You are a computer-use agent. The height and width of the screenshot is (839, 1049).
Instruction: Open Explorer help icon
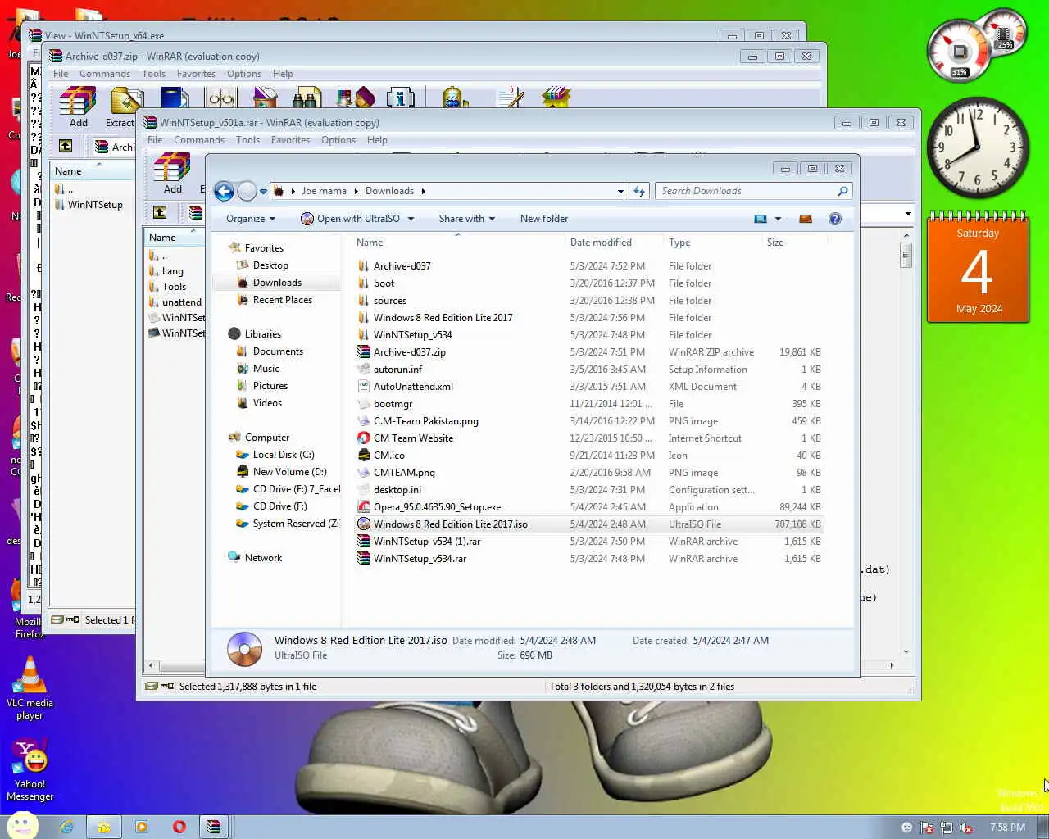click(835, 219)
